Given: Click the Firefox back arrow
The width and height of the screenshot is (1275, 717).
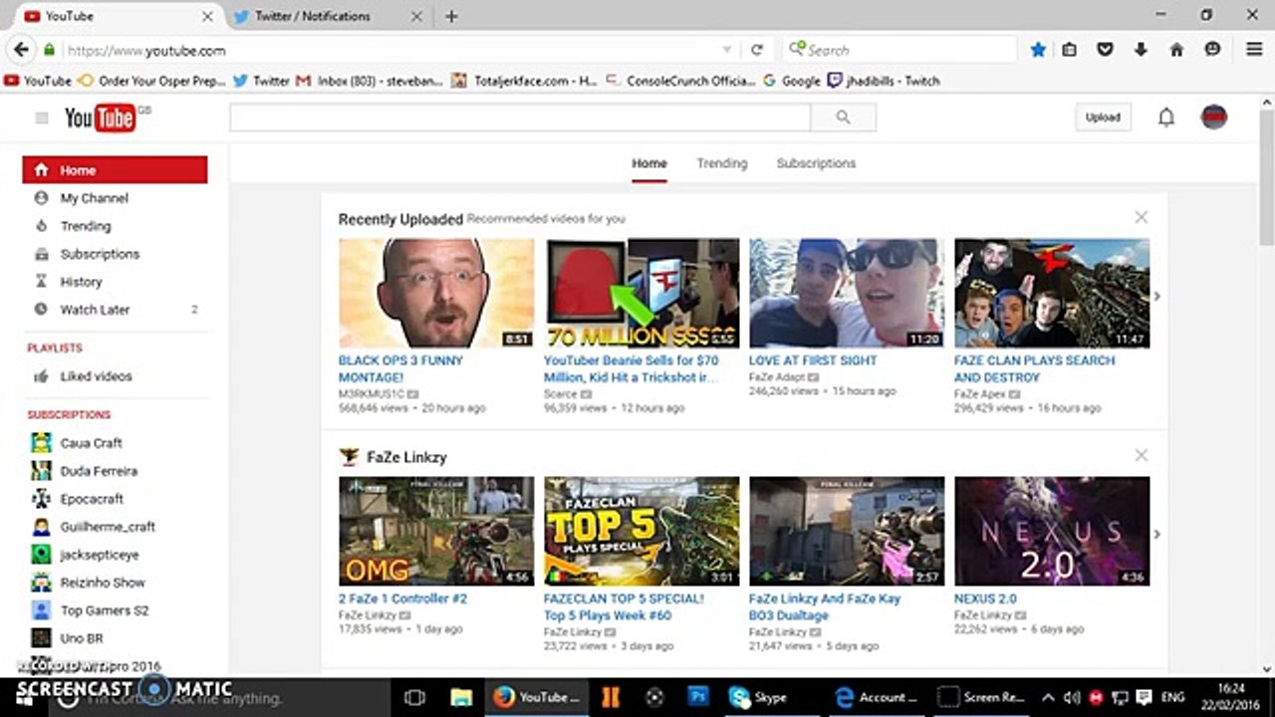Looking at the screenshot, I should click(20, 50).
